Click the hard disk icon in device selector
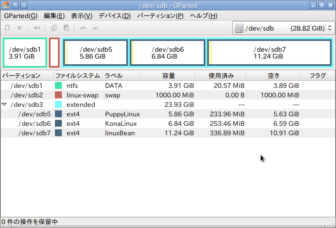The image size is (336, 228). pos(239,28)
